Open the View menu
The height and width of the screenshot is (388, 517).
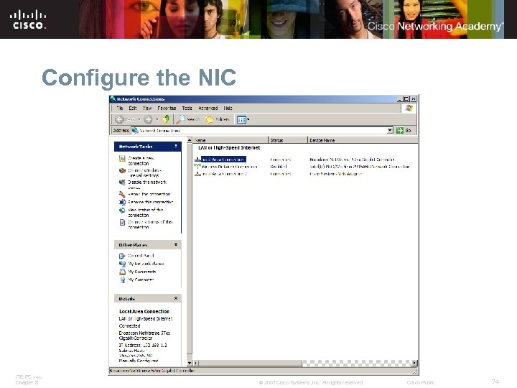[146, 108]
